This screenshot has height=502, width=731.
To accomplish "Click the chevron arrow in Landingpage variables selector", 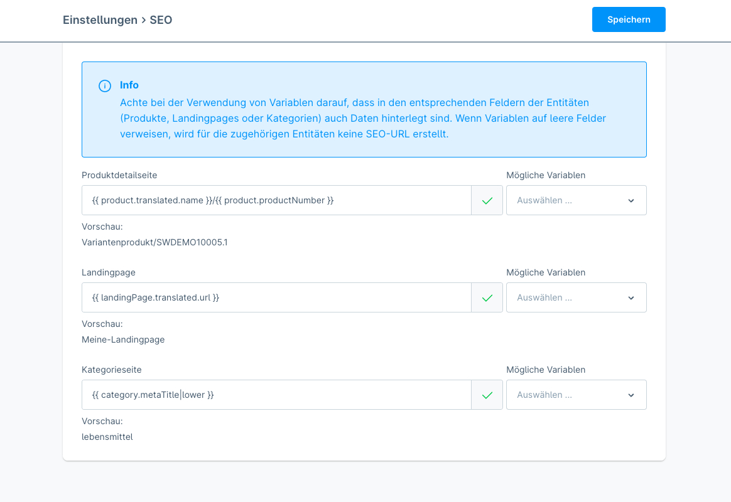I will pyautogui.click(x=631, y=298).
